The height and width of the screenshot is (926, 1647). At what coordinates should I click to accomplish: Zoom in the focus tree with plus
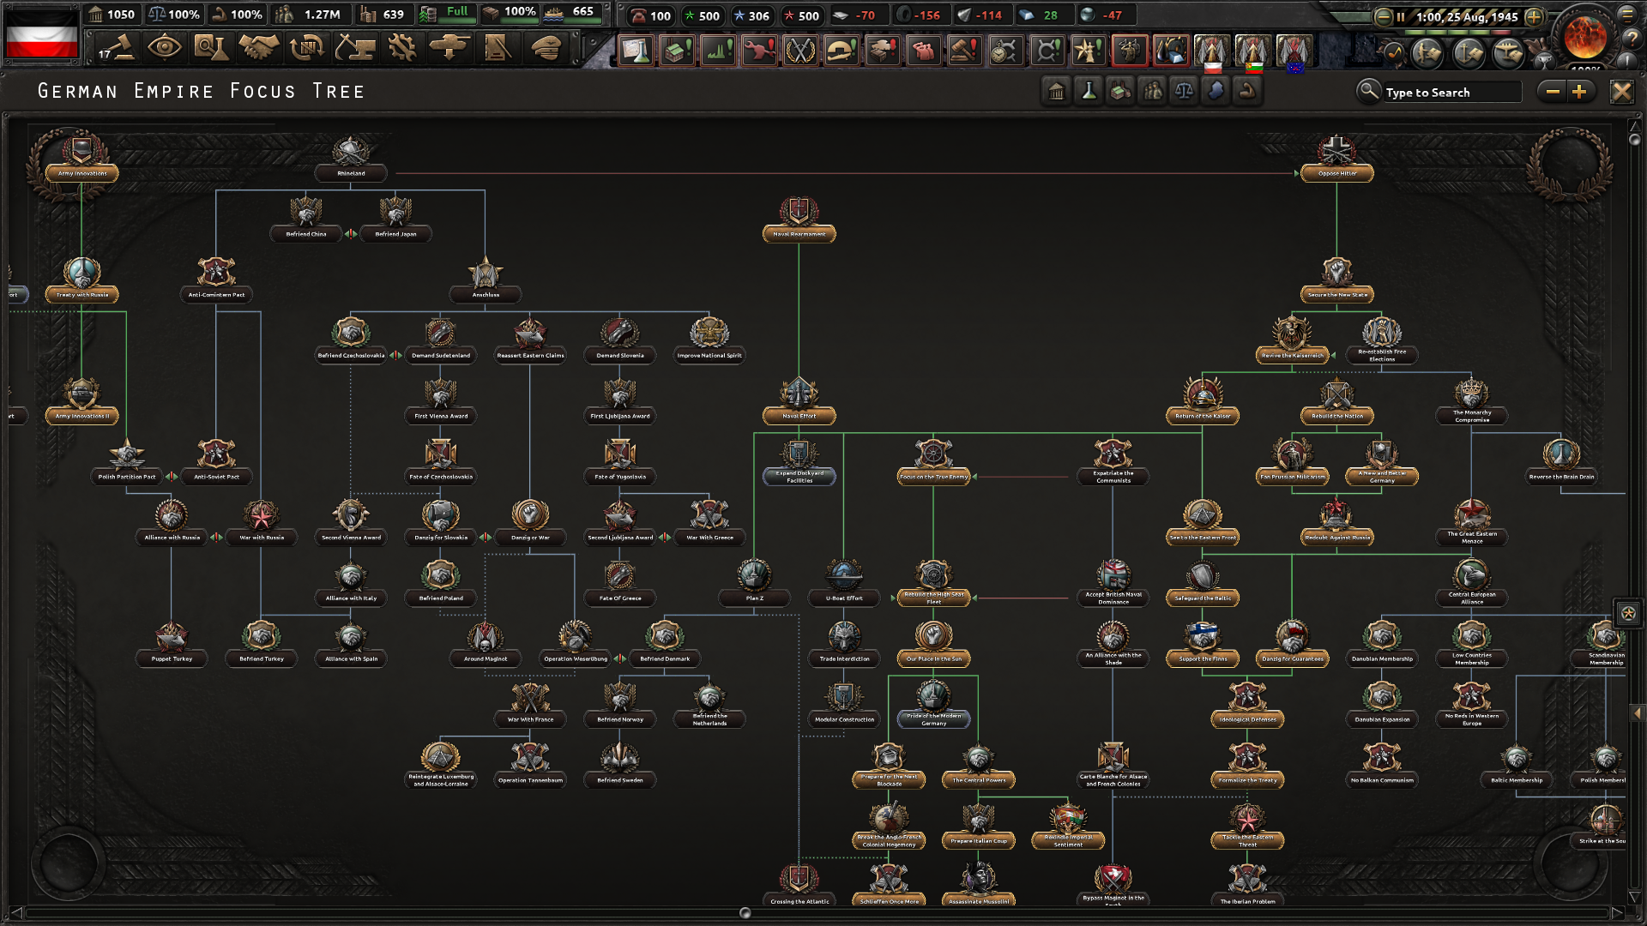(1579, 92)
